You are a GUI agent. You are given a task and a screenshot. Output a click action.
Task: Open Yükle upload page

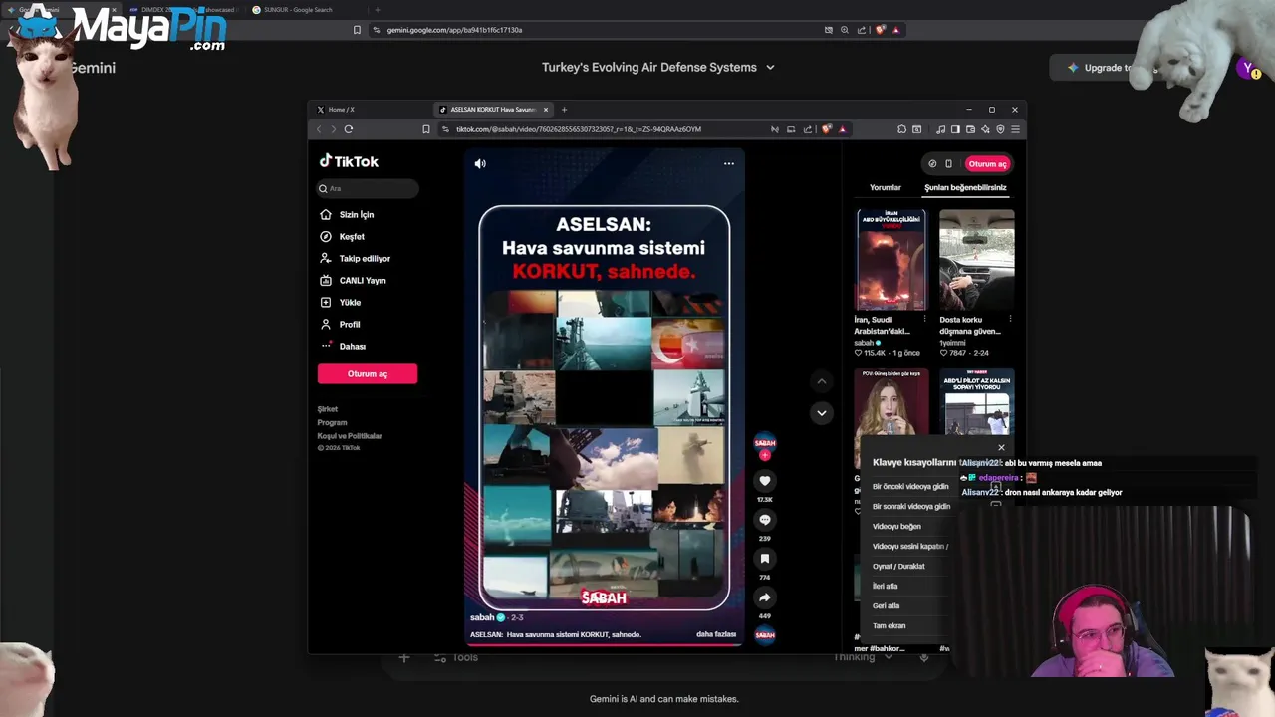pyautogui.click(x=341, y=303)
